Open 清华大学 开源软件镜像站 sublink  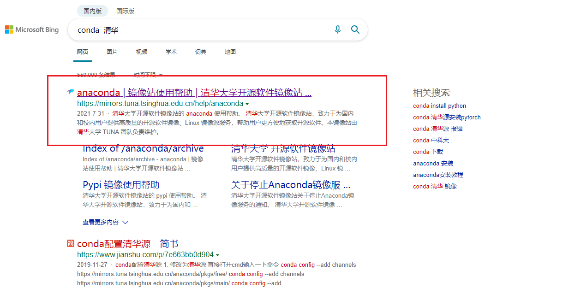pyautogui.click(x=283, y=148)
